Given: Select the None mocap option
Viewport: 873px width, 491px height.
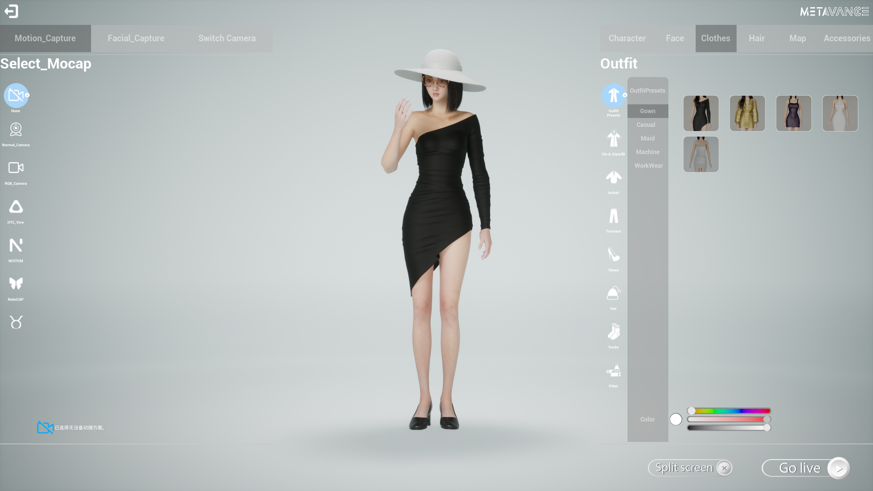Looking at the screenshot, I should coord(16,96).
